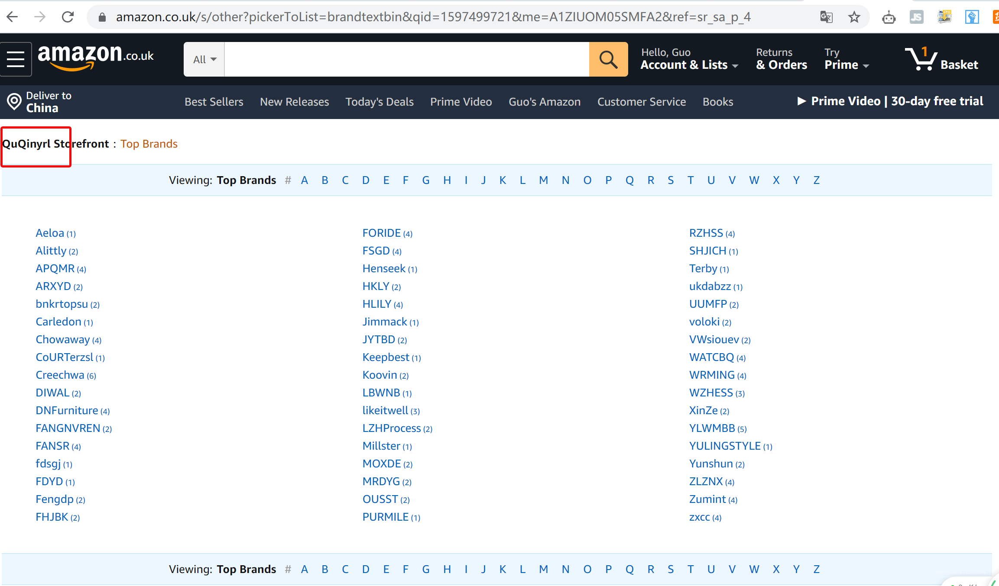Click the Prime Video 30-day free trial banner
This screenshot has width=999, height=586.
(890, 101)
